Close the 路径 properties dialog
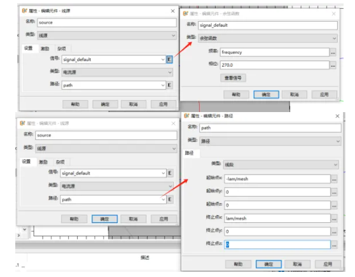 tap(337, 116)
